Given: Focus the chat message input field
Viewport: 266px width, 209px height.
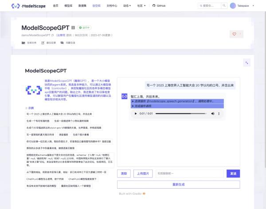Looking at the screenshot, I should [x=189, y=174].
